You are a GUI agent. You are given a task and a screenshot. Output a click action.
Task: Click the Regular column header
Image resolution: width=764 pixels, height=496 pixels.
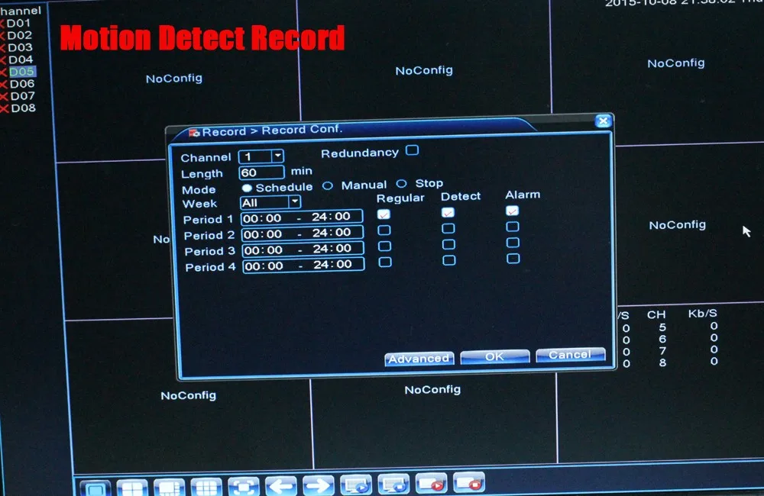point(400,198)
